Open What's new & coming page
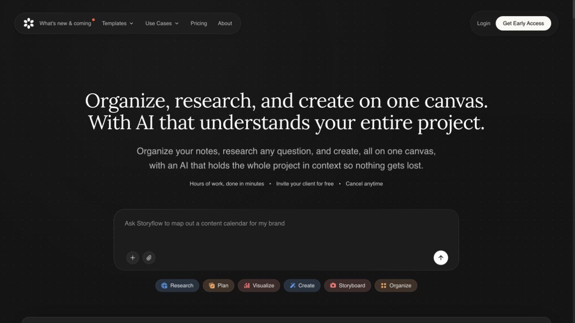 tap(65, 23)
